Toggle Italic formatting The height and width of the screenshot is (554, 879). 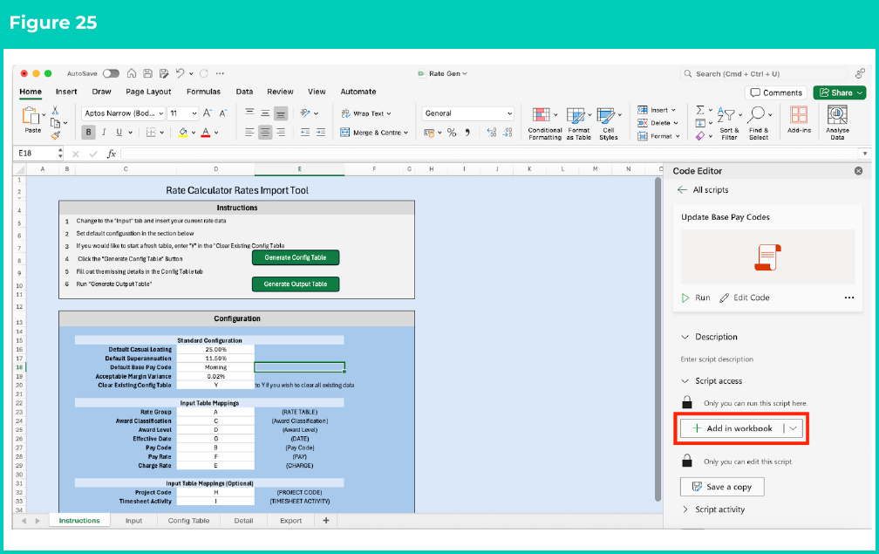point(104,133)
